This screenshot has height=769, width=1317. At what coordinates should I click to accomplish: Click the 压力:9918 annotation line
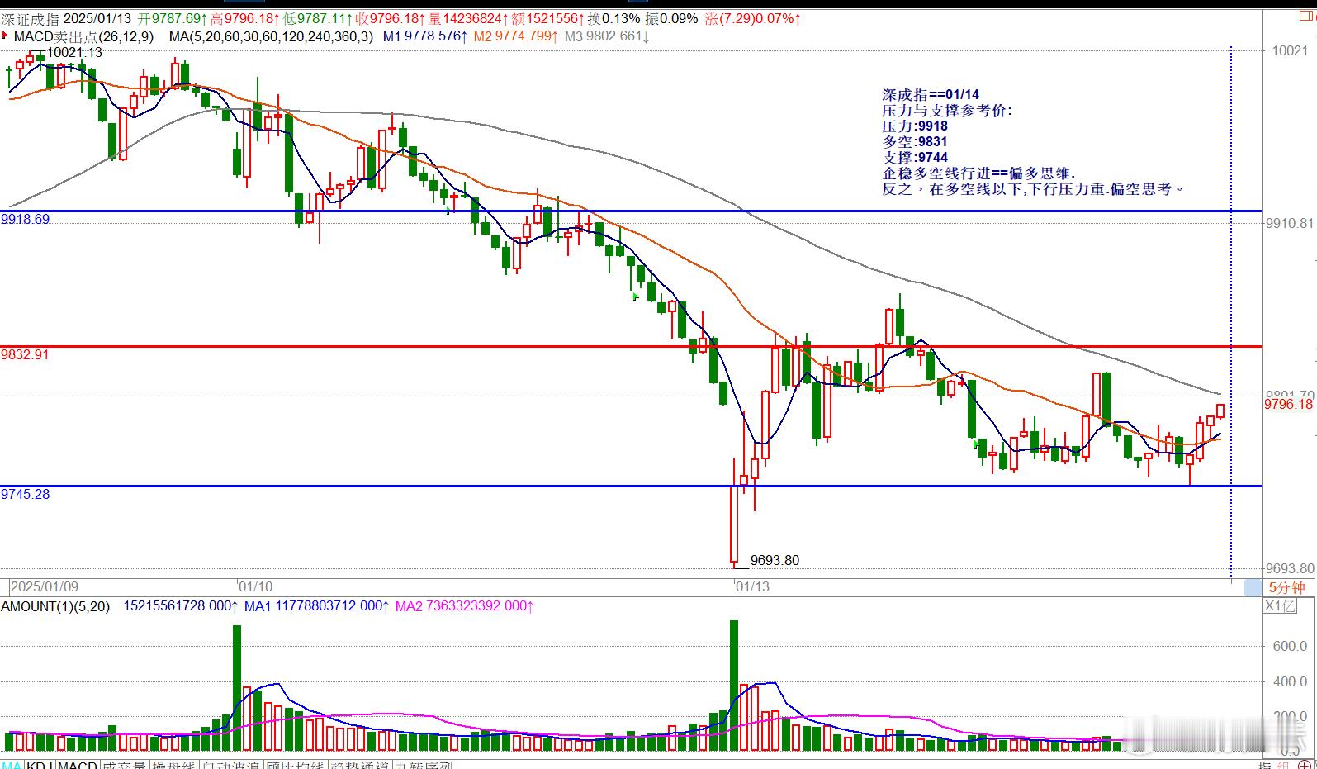point(915,126)
